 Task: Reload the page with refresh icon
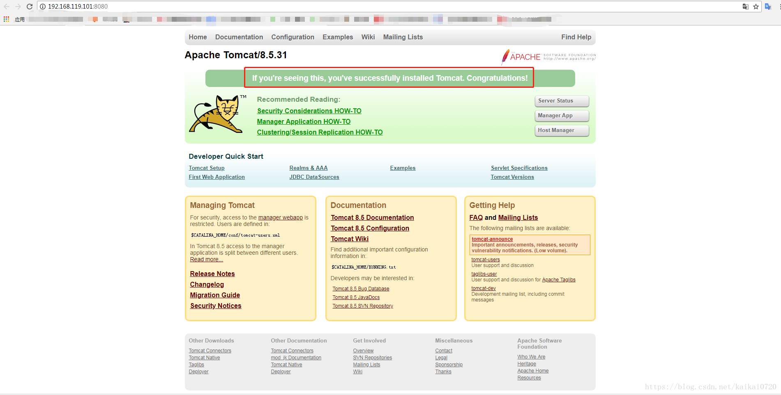point(30,7)
